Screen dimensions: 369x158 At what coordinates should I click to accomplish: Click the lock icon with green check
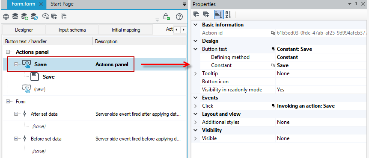coord(167,16)
